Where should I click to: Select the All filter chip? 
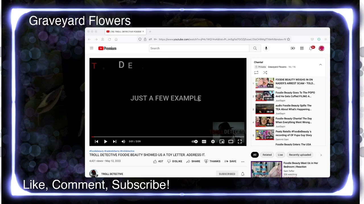point(255,155)
